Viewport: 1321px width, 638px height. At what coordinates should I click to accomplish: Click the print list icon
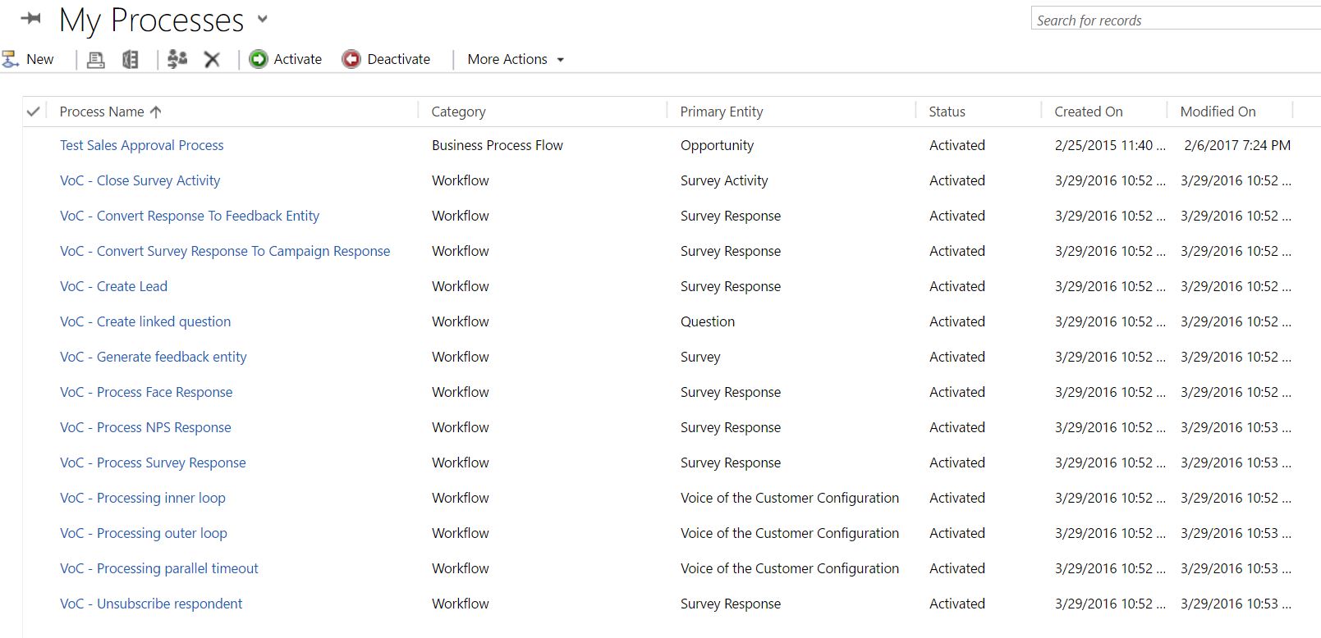pyautogui.click(x=96, y=59)
